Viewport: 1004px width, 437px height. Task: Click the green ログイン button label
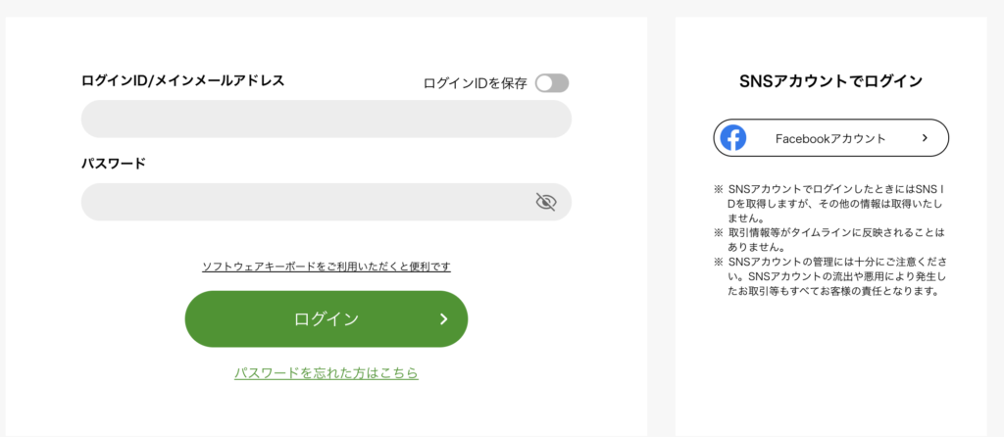326,319
